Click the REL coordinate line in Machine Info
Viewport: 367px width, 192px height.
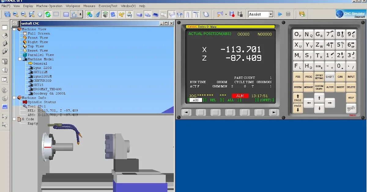(53, 111)
